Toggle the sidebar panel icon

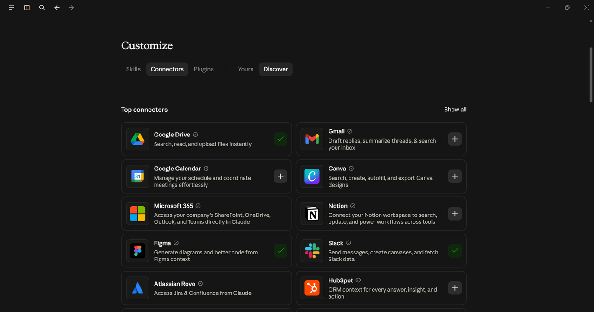point(27,7)
